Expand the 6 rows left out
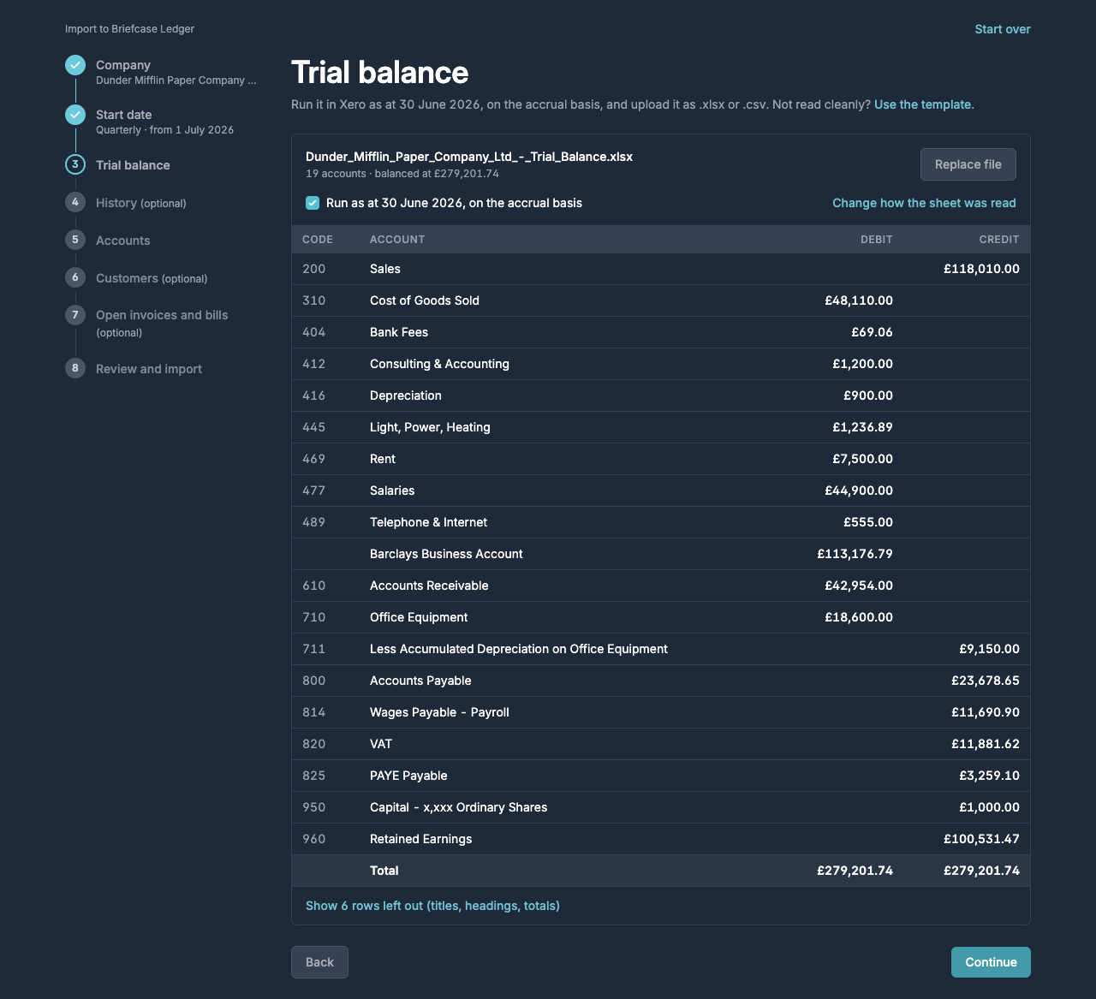Screen dimensions: 1096x999 [x=432, y=906]
